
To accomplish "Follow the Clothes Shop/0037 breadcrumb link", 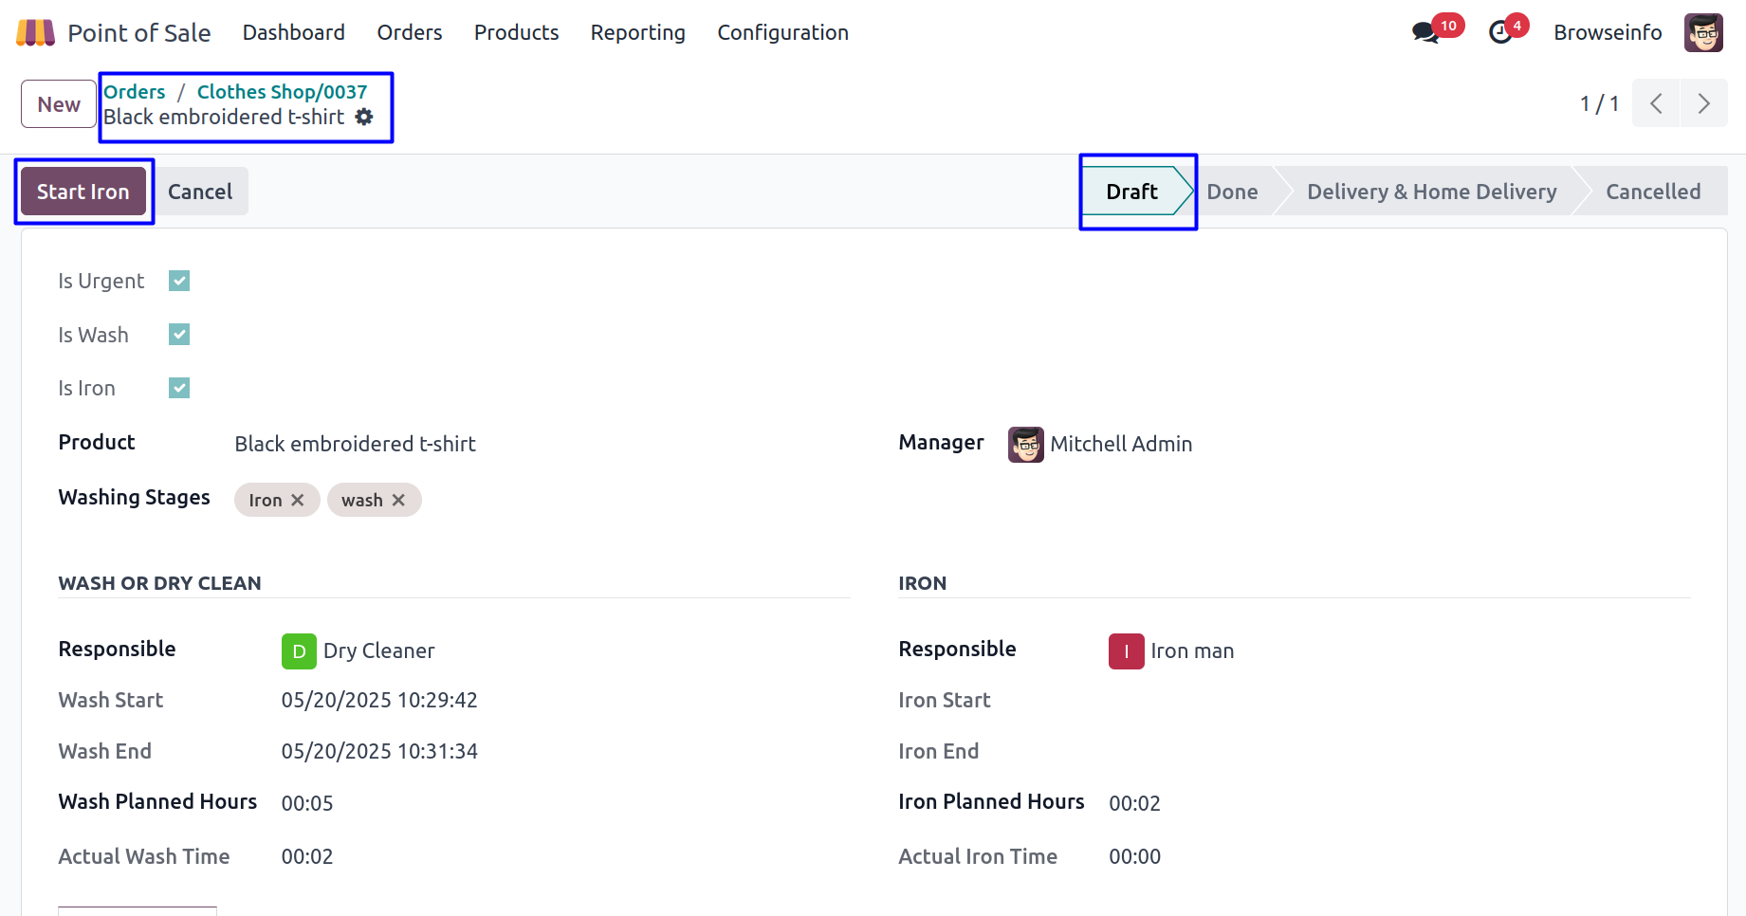I will click(282, 92).
